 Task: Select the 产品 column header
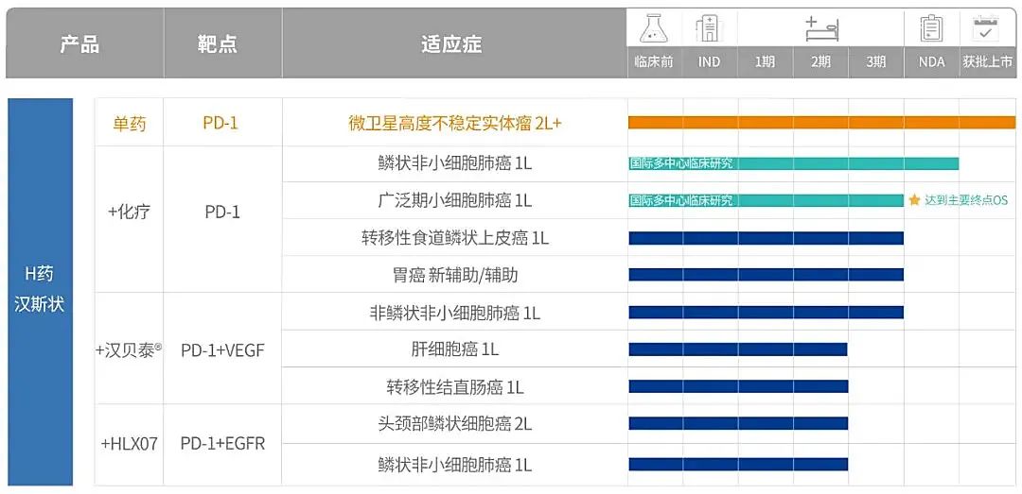pyautogui.click(x=80, y=44)
